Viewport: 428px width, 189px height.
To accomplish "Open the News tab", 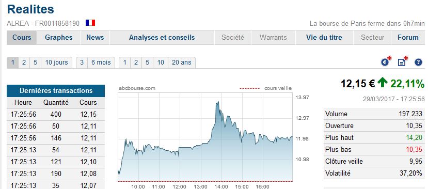I will (x=95, y=37).
